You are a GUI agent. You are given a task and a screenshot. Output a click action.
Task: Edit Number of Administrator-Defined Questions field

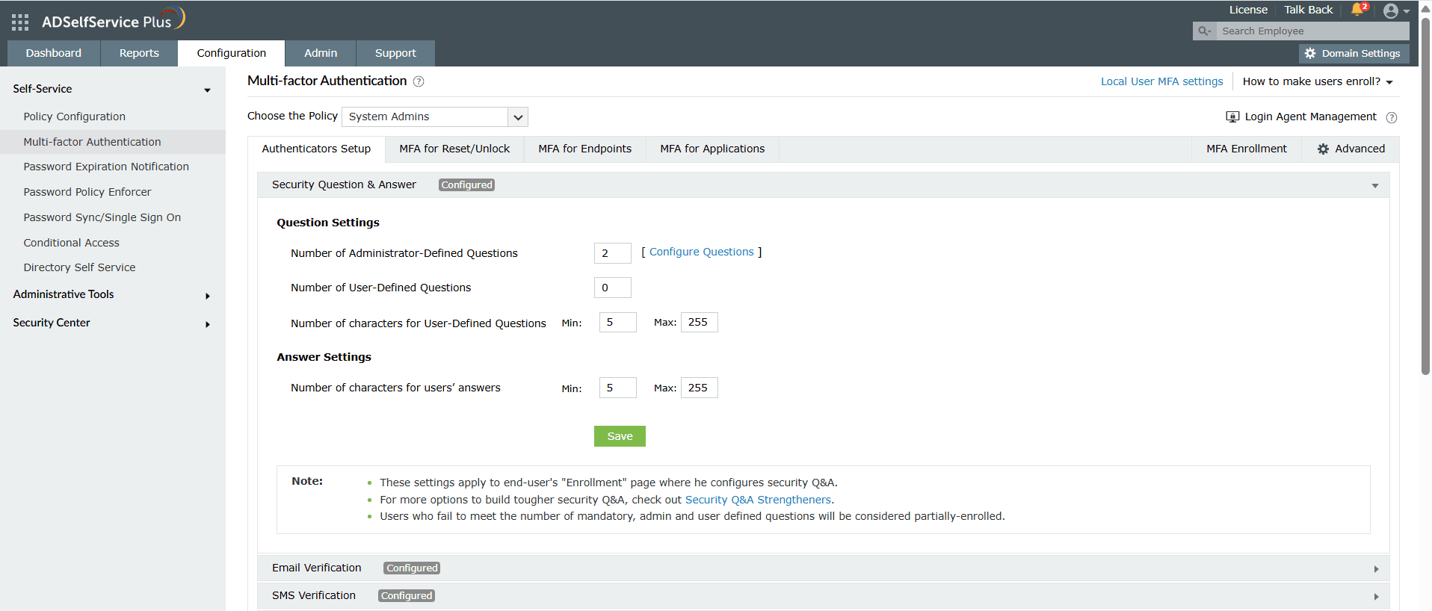pyautogui.click(x=613, y=253)
